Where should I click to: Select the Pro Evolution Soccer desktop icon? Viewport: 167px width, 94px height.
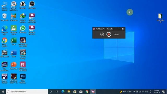(23, 42)
